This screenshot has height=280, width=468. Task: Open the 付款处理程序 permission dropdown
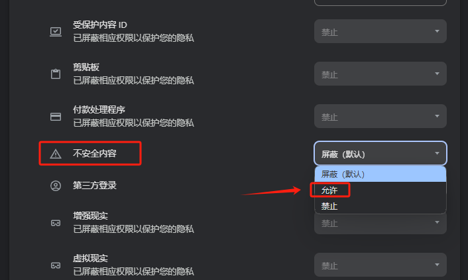pyautogui.click(x=380, y=116)
